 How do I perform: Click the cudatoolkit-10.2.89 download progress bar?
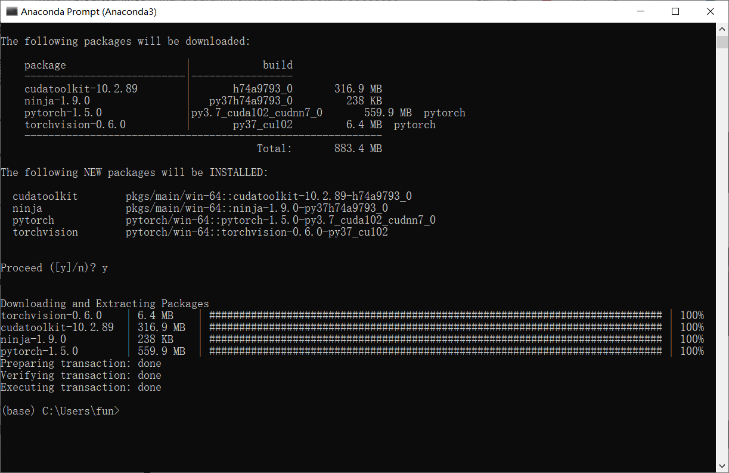tap(436, 327)
